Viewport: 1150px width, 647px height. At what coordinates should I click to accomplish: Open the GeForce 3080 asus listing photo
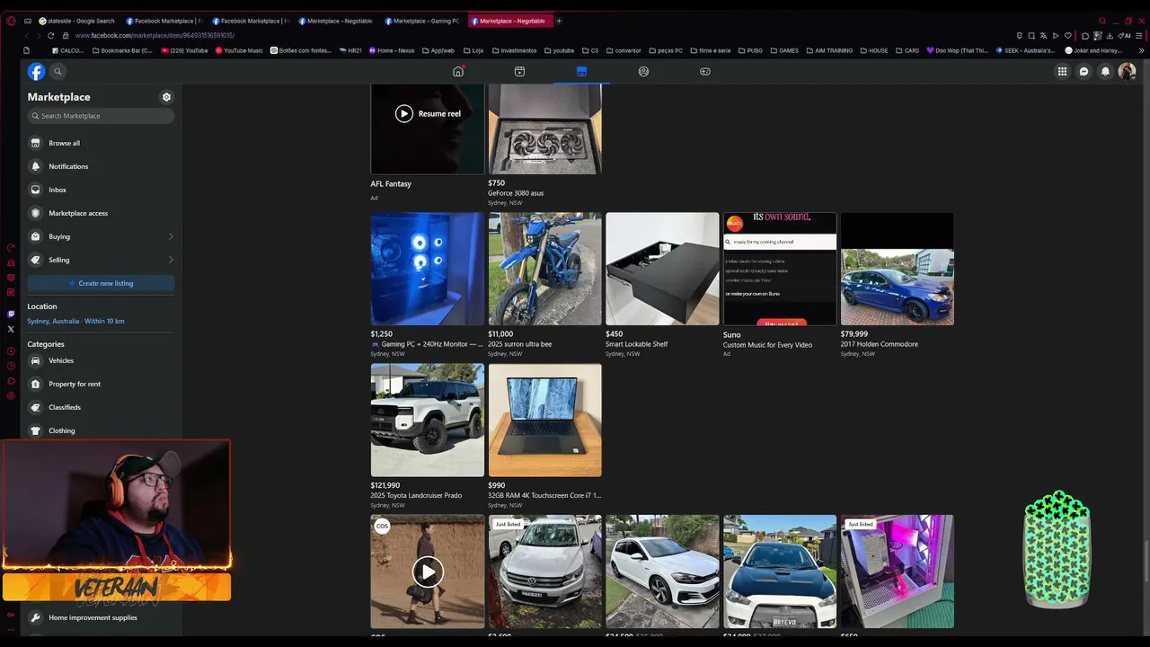tap(544, 129)
